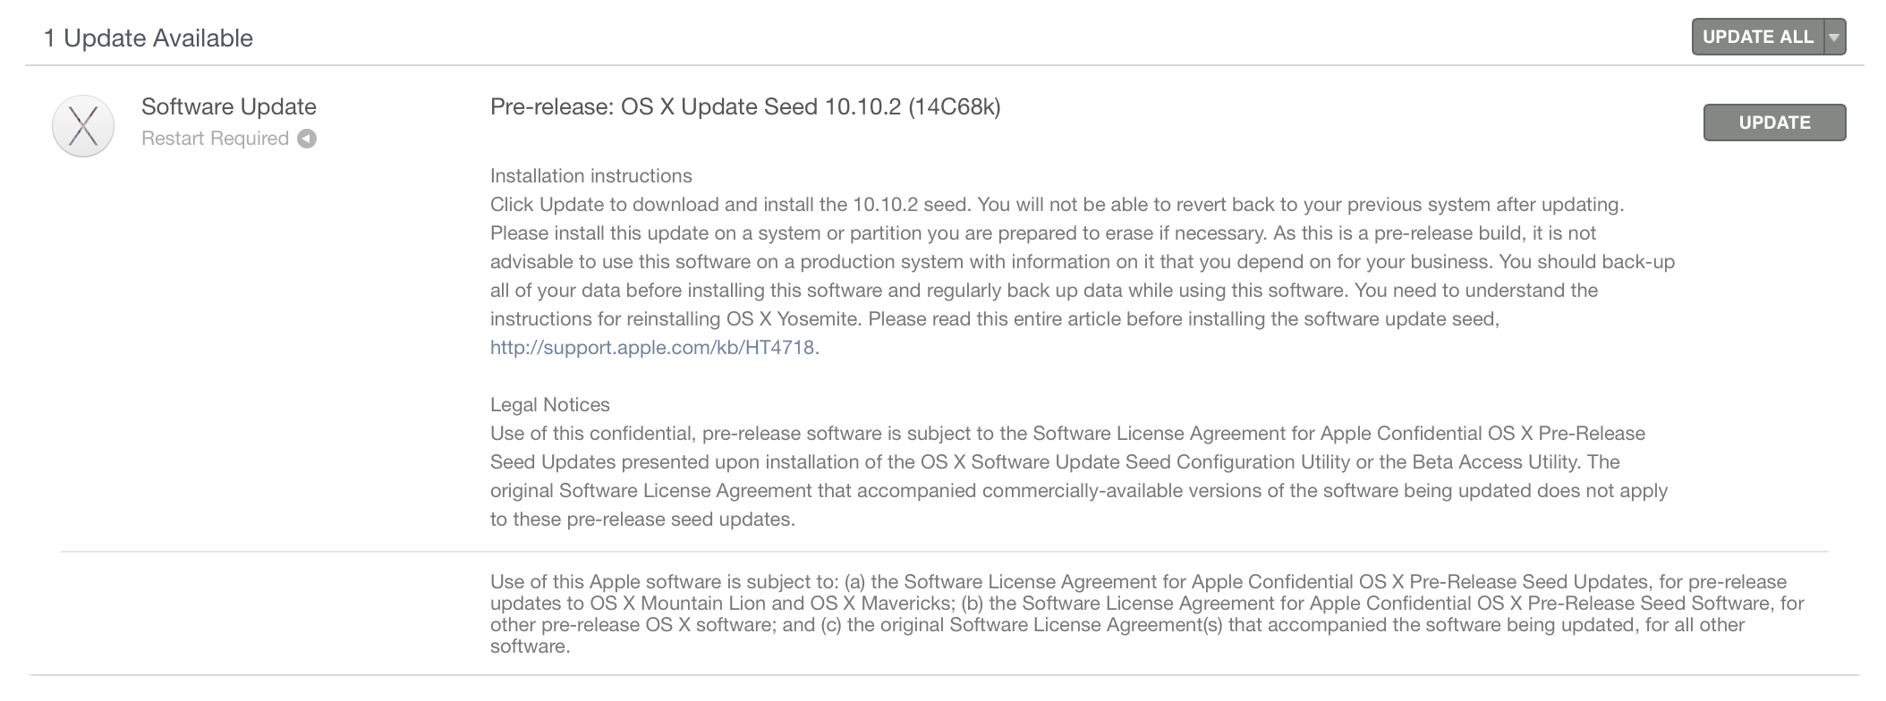Open the UPDATE ALL dropdown arrow
This screenshot has height=701, width=1886.
(x=1833, y=37)
